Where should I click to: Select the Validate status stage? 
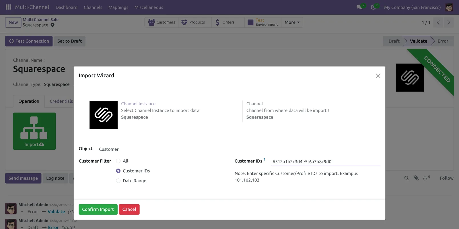point(418,41)
